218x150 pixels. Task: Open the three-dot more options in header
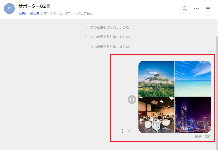click(196, 9)
